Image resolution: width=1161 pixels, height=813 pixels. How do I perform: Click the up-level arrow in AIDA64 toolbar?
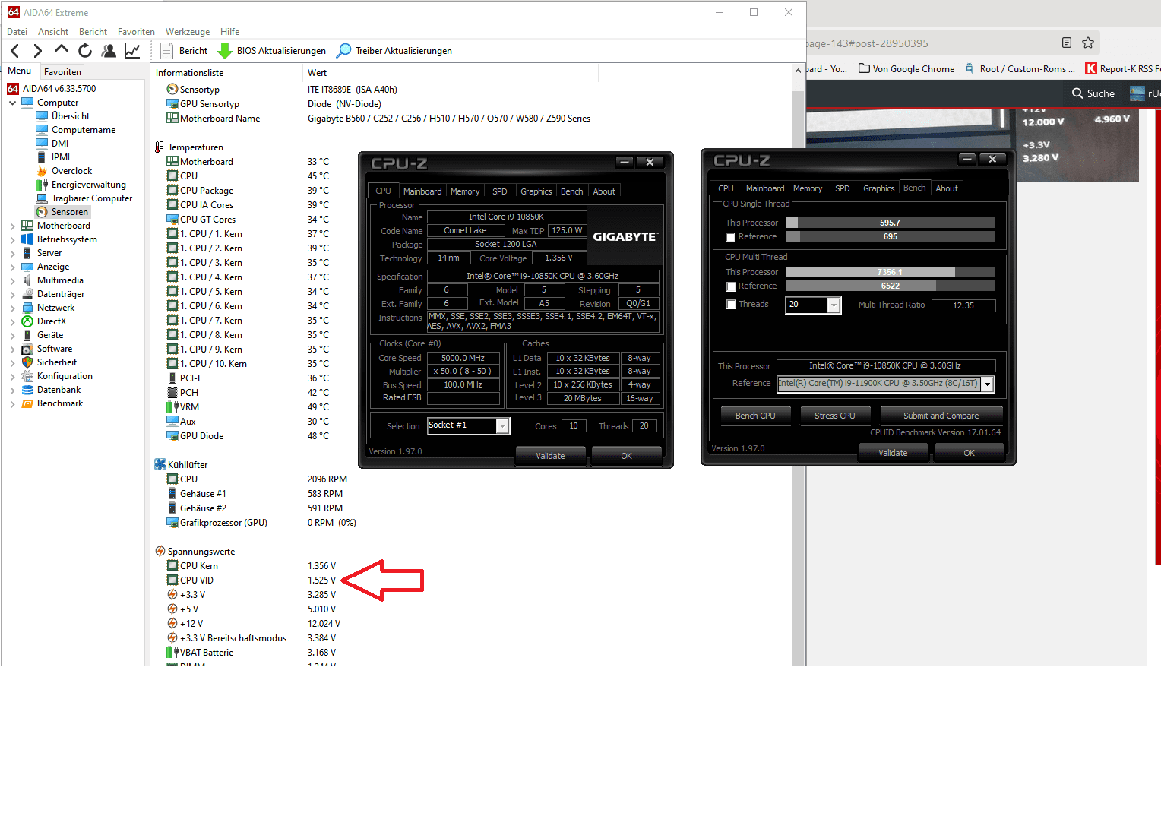point(62,50)
